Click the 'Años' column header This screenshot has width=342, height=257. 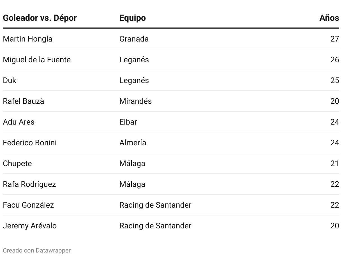point(329,18)
